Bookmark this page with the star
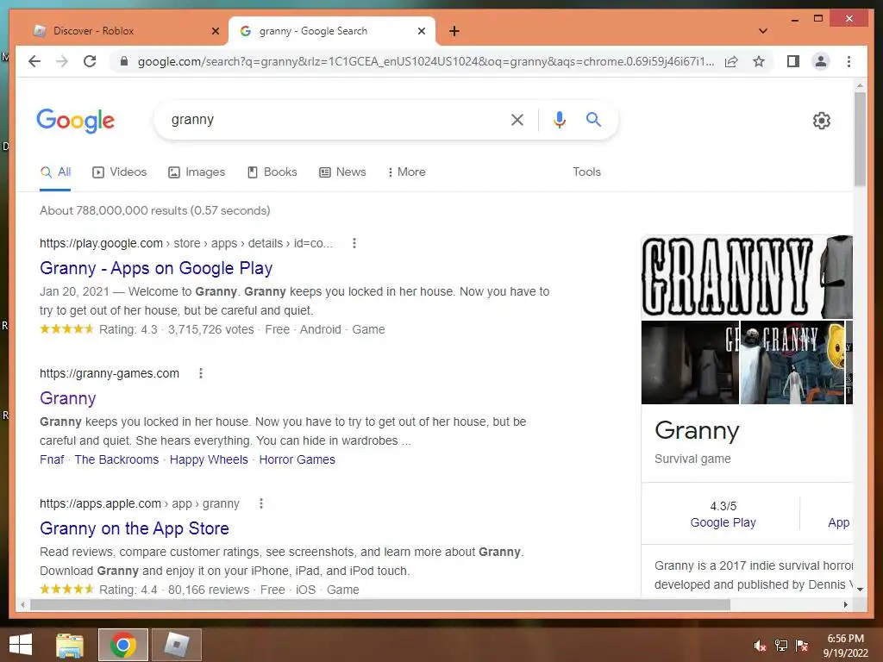The image size is (883, 662). click(x=759, y=61)
